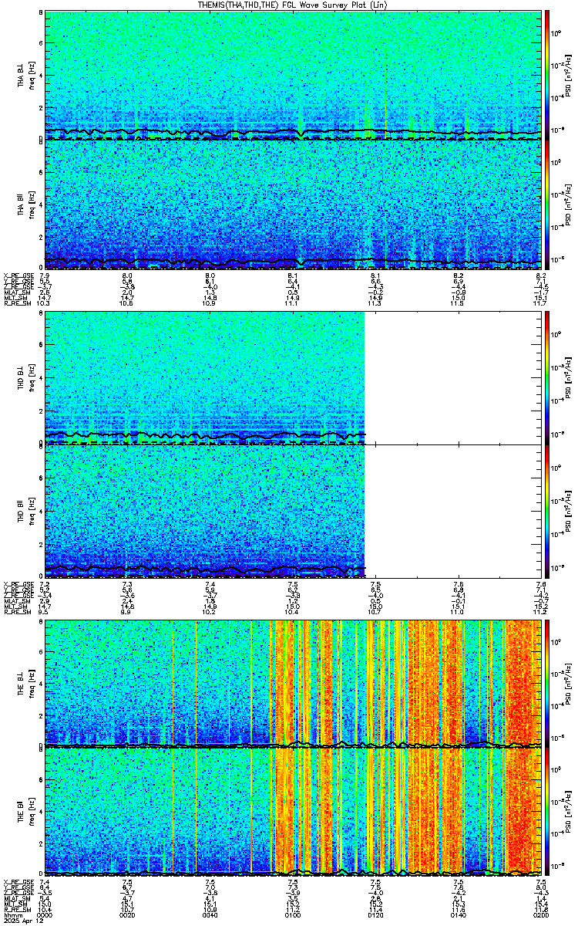Screen dimensions: 578x926
Task: Click the PSD [nT²/Hz] label beside THE B-parallel
Action: click(x=569, y=813)
